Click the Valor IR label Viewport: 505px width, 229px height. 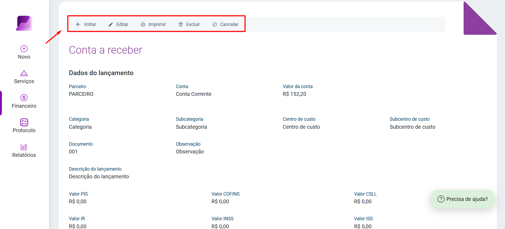pos(77,219)
